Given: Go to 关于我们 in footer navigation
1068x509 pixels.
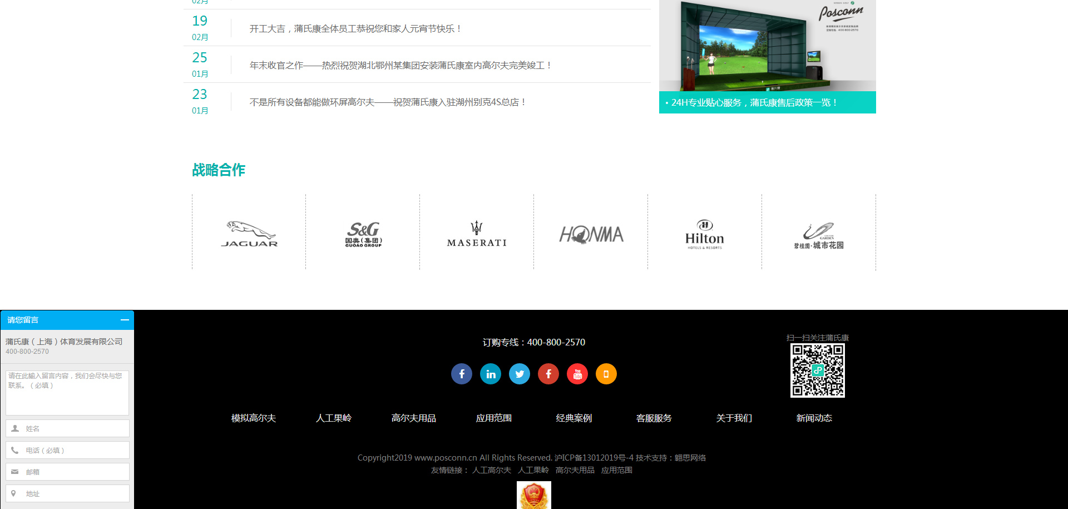Looking at the screenshot, I should (x=734, y=418).
